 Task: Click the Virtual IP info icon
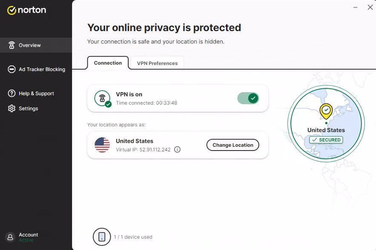(x=178, y=150)
